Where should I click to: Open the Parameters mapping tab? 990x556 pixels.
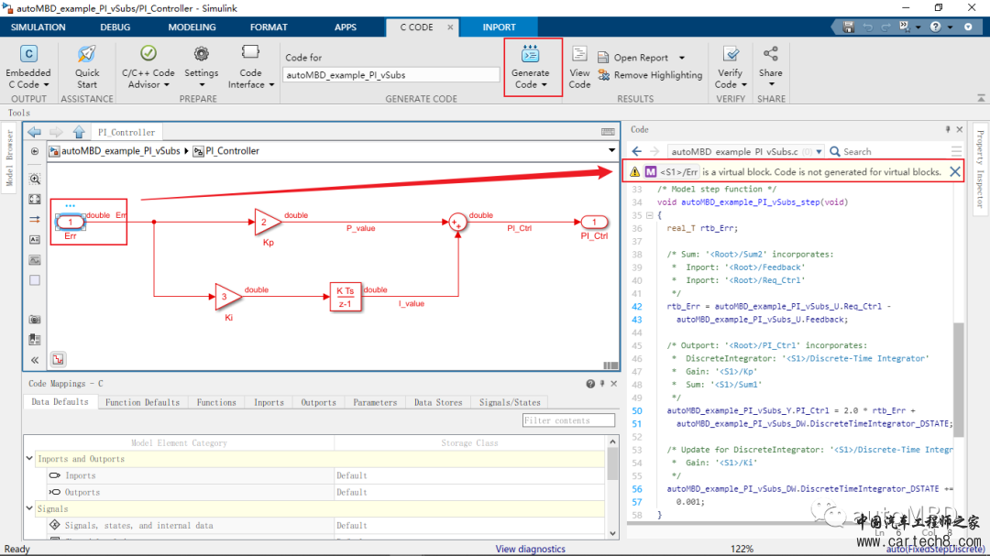click(x=375, y=402)
